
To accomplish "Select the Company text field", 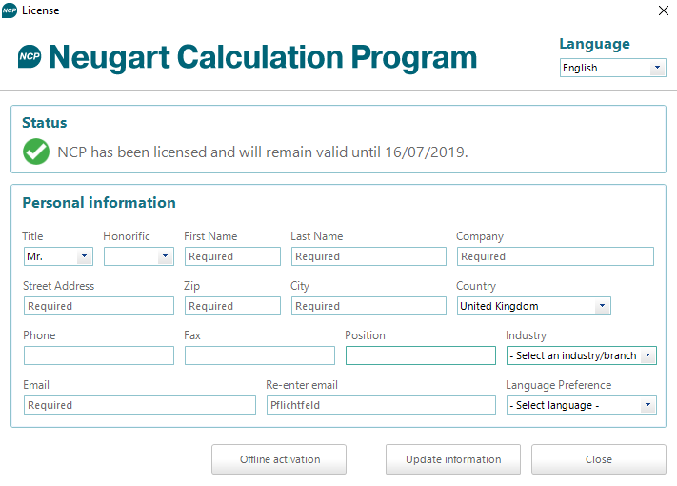I will click(554, 256).
